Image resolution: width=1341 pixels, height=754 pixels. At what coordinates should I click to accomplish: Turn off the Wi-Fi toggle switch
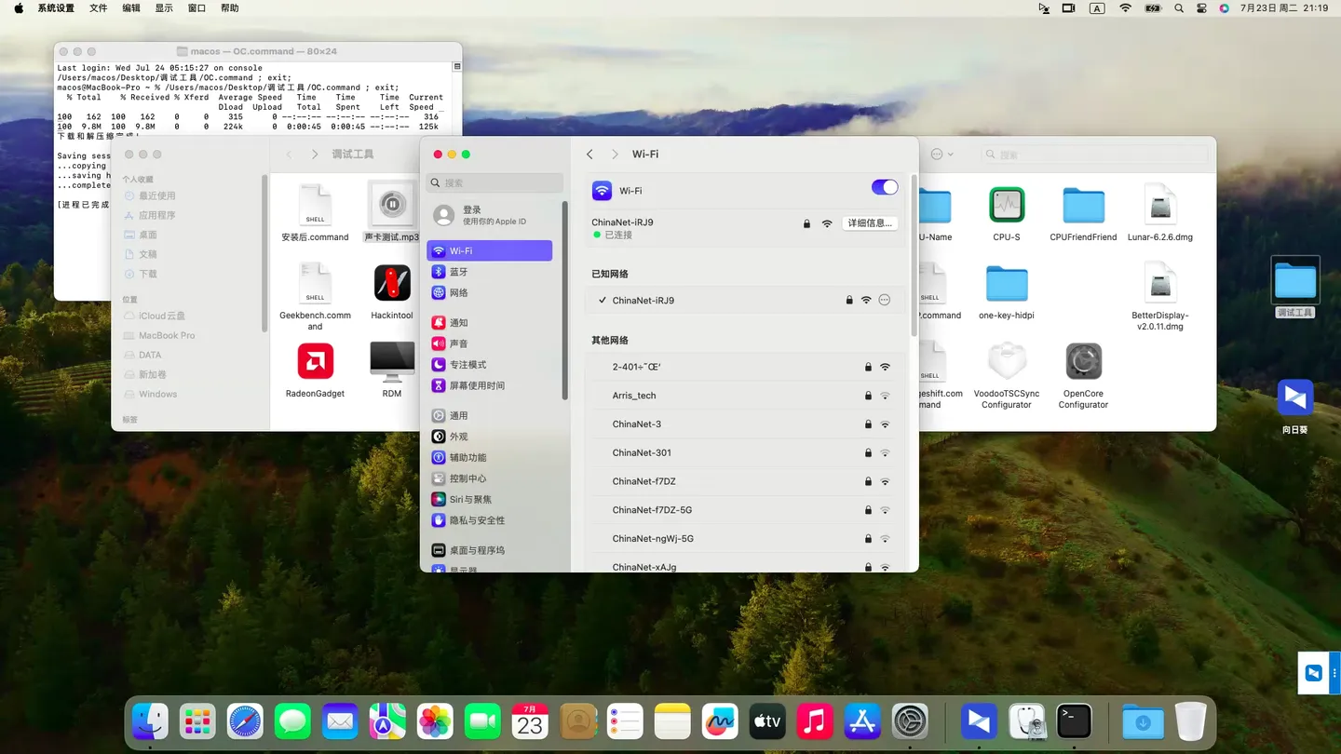click(884, 188)
